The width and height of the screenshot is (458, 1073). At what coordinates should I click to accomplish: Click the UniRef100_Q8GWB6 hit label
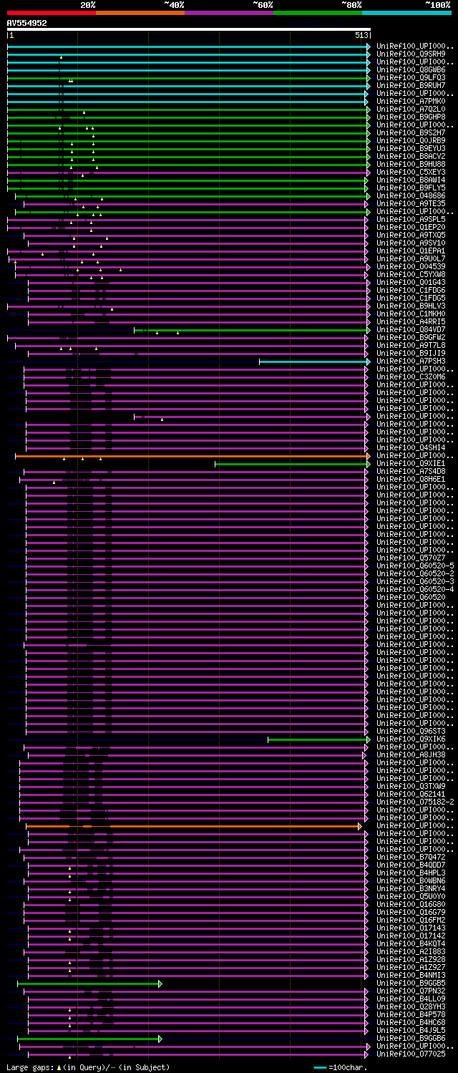pos(411,69)
